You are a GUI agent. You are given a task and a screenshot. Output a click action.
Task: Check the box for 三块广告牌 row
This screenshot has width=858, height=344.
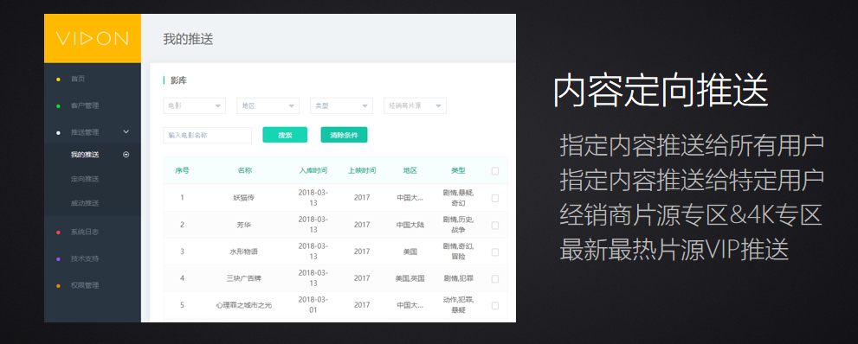(495, 278)
